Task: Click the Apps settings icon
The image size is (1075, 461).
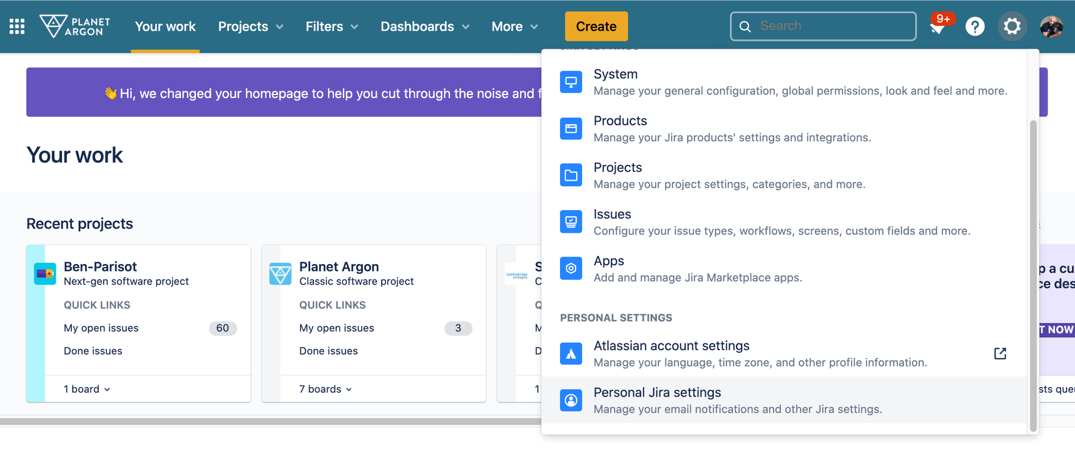Action: (571, 268)
